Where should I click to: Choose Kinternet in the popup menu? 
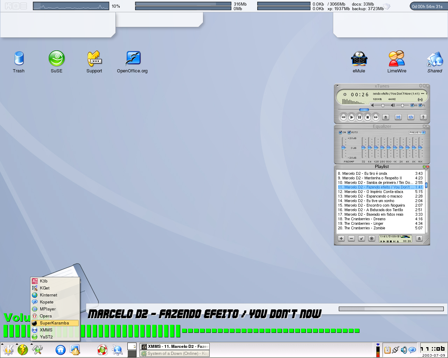click(55, 295)
